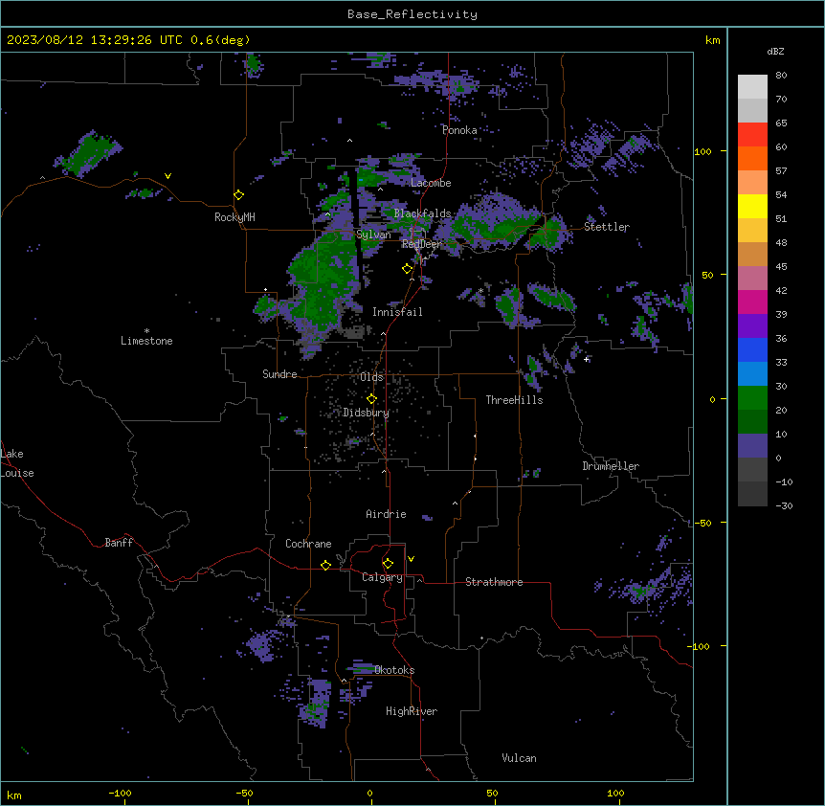Choose the blue 33-36 dBZ legend swatch
The height and width of the screenshot is (806, 825).
click(x=752, y=349)
